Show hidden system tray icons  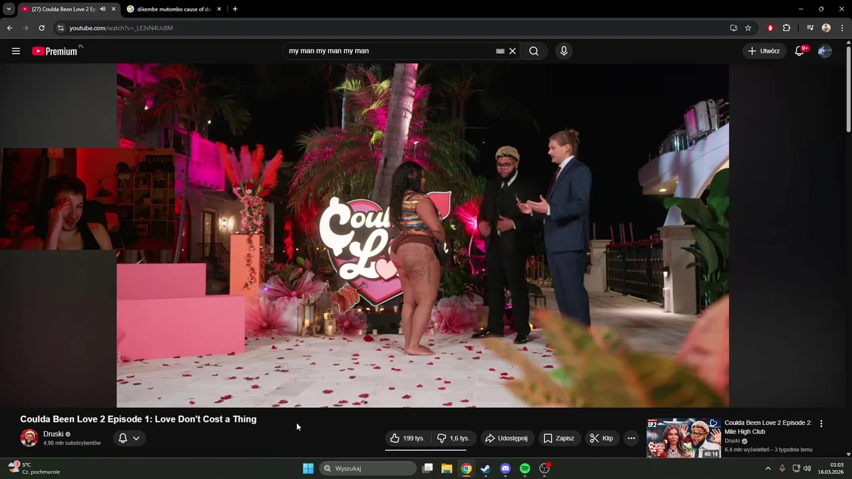[x=767, y=468]
